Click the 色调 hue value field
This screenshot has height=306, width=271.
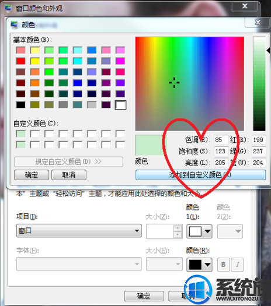click(221, 140)
